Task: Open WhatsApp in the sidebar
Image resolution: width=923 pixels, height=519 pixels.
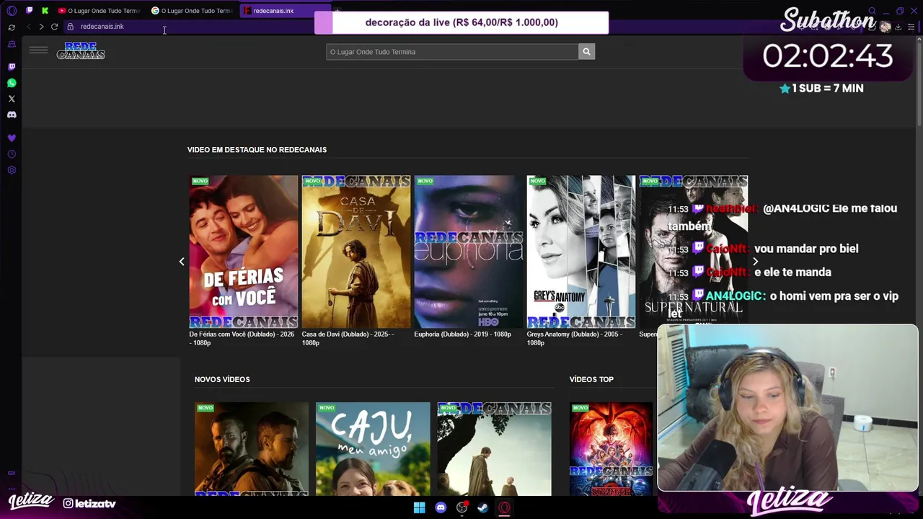Action: [12, 83]
